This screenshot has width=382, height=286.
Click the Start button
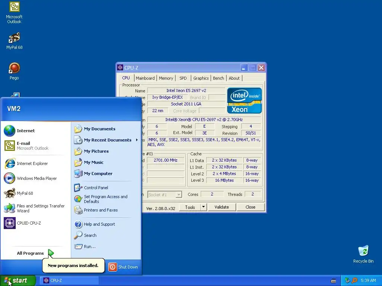[18, 280]
